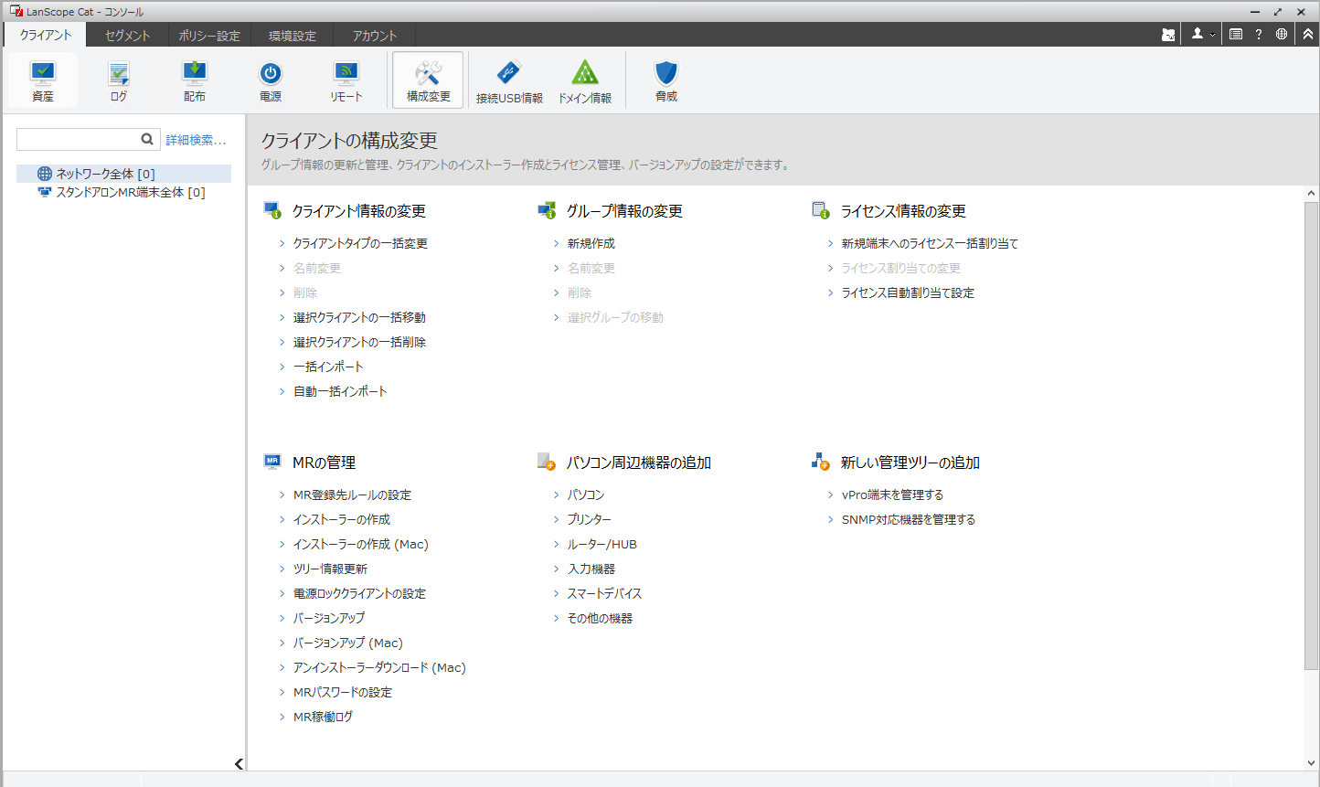Open the user account dropdown in header
This screenshot has width=1320, height=787.
click(x=1203, y=34)
